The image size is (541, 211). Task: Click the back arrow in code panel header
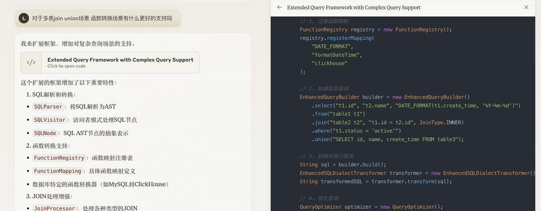(x=279, y=7)
